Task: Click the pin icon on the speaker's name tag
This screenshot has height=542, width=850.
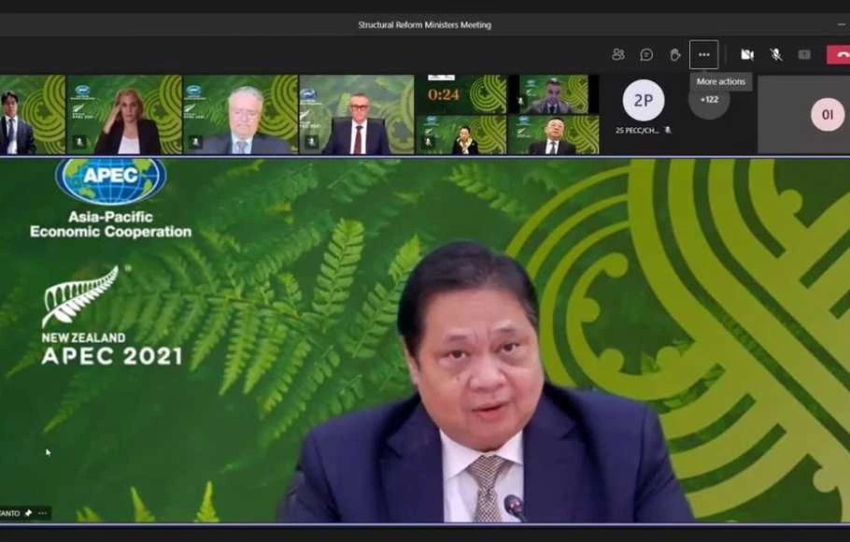Action: point(29,513)
